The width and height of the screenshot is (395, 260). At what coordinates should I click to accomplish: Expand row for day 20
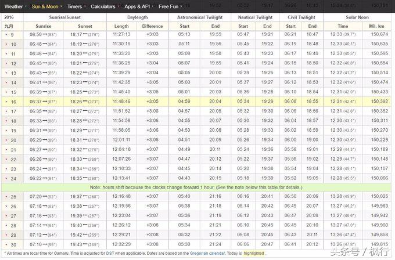6,140
